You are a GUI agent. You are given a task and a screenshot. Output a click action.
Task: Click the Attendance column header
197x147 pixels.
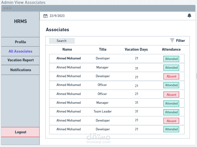(171, 50)
